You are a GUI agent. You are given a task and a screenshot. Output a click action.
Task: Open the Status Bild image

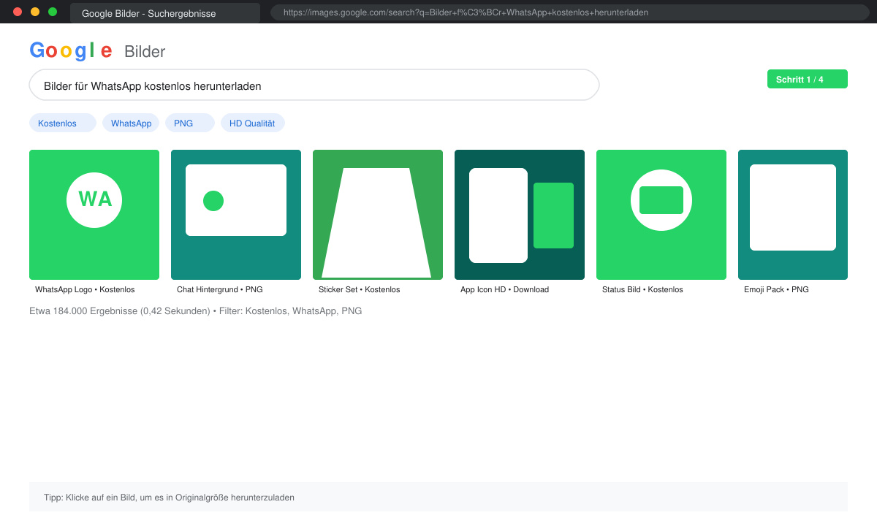pyautogui.click(x=661, y=215)
